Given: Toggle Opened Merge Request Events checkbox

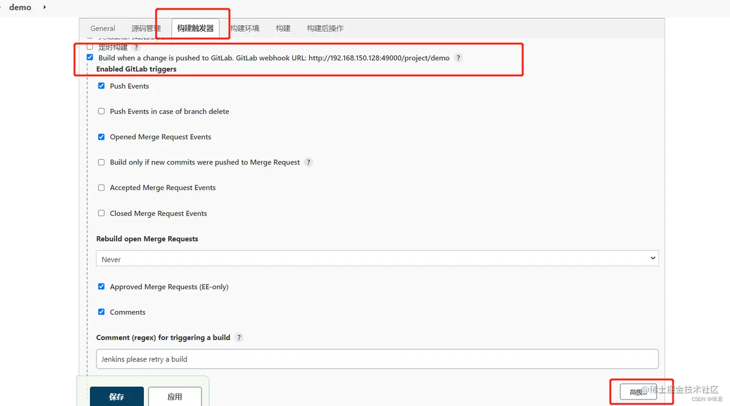Looking at the screenshot, I should pyautogui.click(x=101, y=137).
